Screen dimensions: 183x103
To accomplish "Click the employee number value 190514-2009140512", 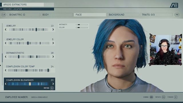I will (x=39, y=97).
